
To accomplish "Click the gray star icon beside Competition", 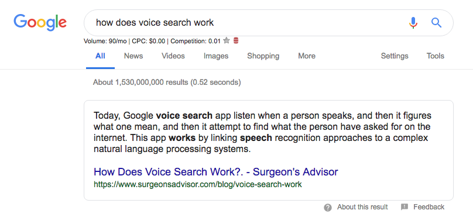I will 226,40.
